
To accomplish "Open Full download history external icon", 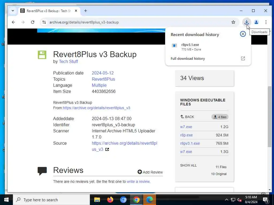I will (243, 58).
